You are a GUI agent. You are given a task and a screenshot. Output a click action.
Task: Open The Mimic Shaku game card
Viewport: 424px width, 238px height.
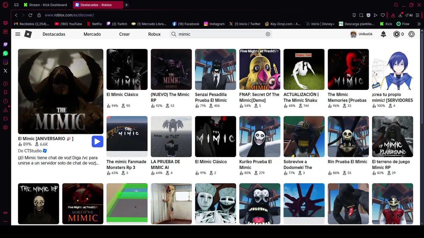tap(304, 79)
